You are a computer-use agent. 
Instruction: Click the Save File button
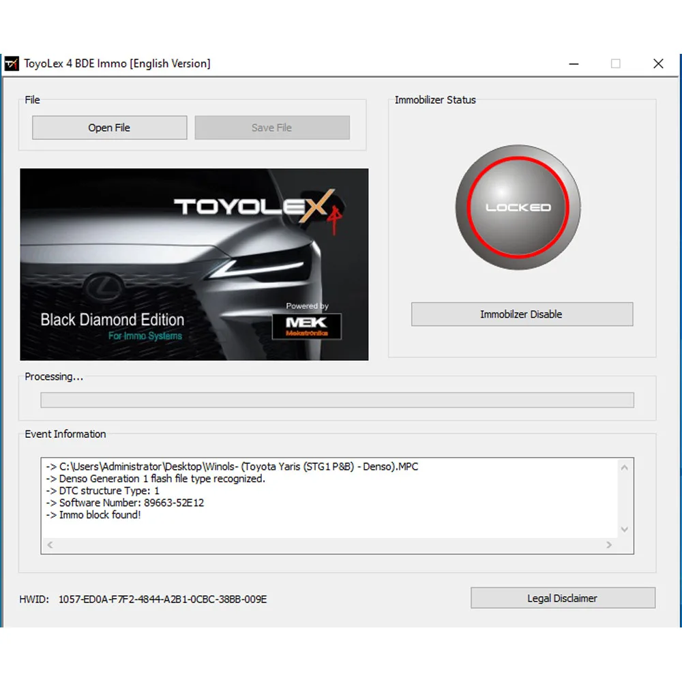272,128
